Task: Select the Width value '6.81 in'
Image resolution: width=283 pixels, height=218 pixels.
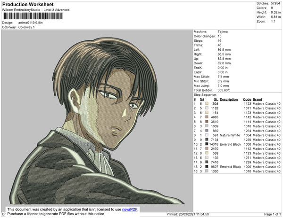Action: tap(275, 17)
